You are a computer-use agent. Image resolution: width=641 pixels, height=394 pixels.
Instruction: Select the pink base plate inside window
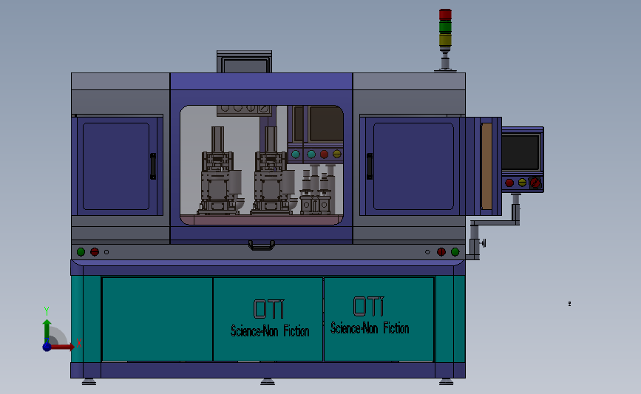262,220
